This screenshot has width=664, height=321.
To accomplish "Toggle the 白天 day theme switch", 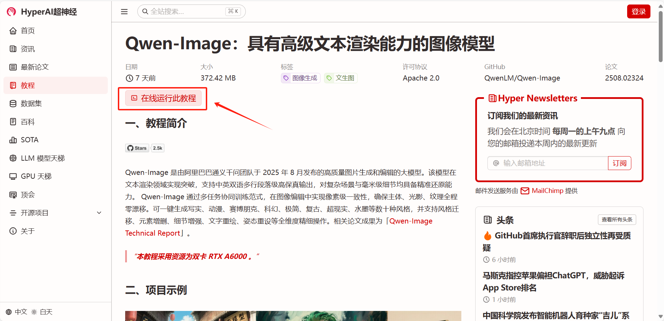I will pos(42,312).
